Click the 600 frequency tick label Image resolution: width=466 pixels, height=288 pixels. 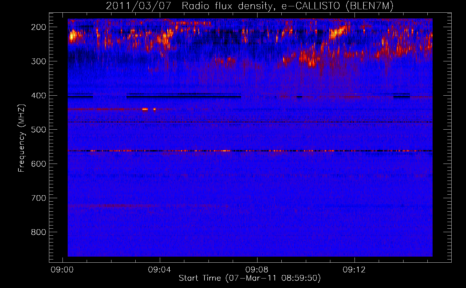point(39,164)
